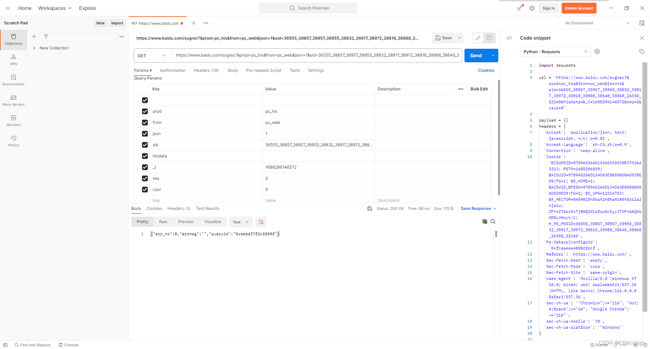Open the Save options dropdown arrow
The image size is (650, 349).
(459, 38)
